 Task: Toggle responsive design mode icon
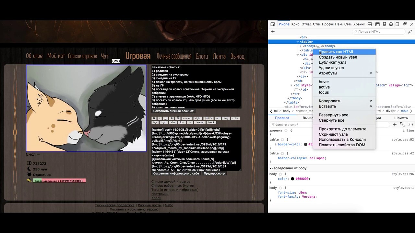pos(385,24)
